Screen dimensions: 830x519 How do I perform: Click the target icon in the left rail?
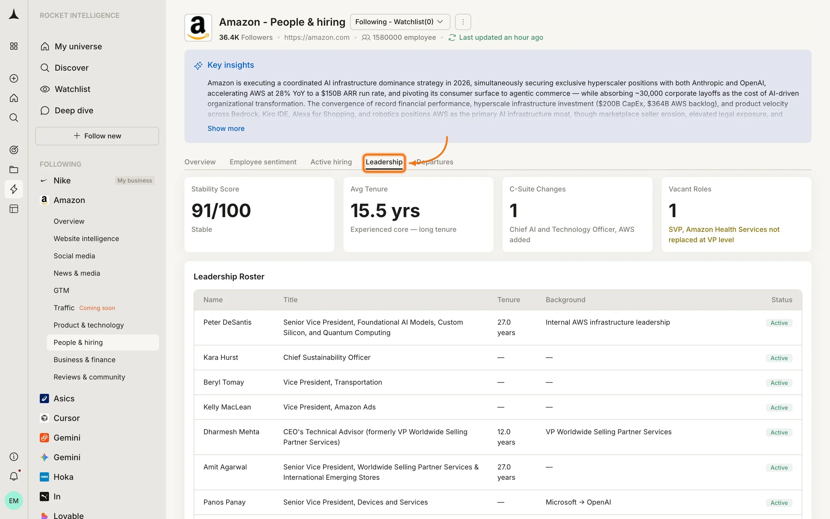(x=14, y=150)
